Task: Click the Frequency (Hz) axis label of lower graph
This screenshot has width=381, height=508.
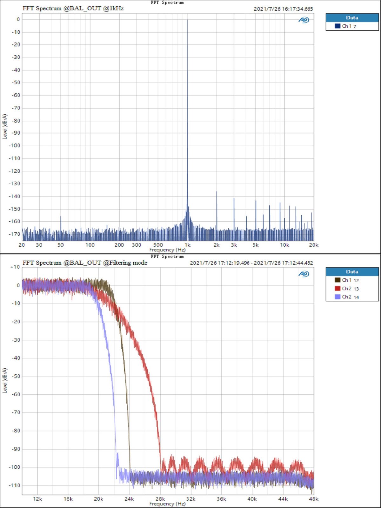Action: [x=167, y=504]
